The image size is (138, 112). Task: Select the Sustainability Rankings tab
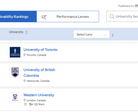[18, 17]
